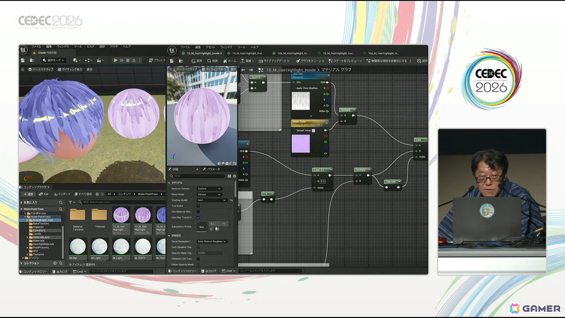
Task: Save the level with the toolbar disk icon
Action: (x=23, y=60)
